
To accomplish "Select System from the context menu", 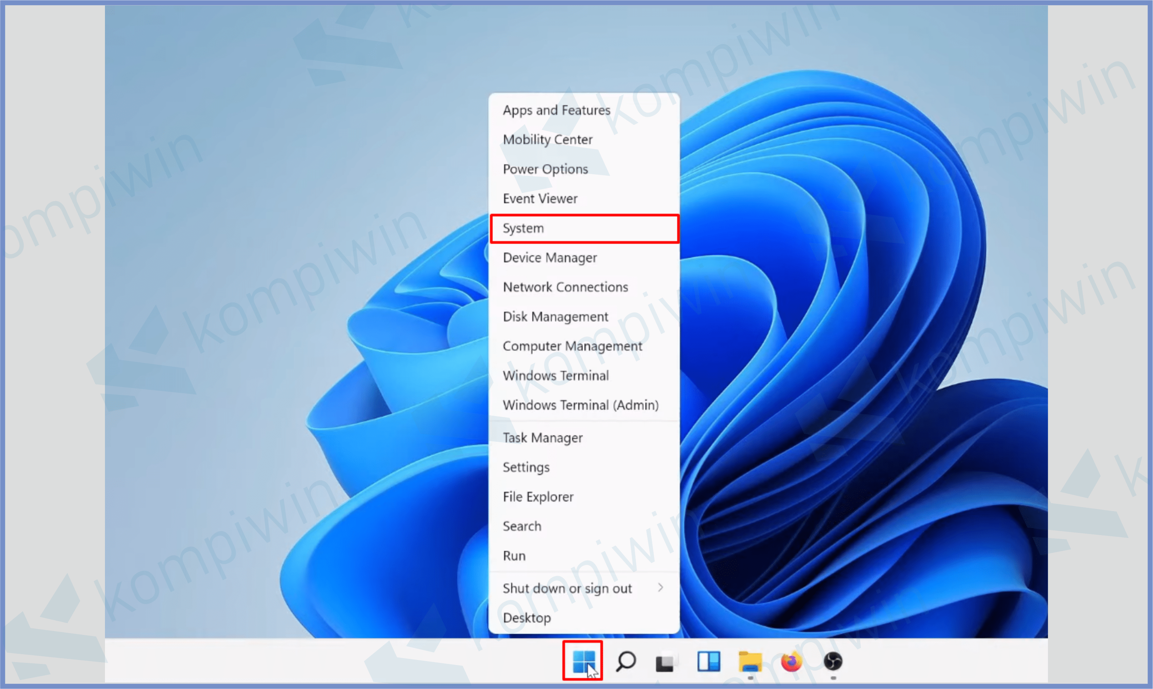I will click(x=523, y=228).
